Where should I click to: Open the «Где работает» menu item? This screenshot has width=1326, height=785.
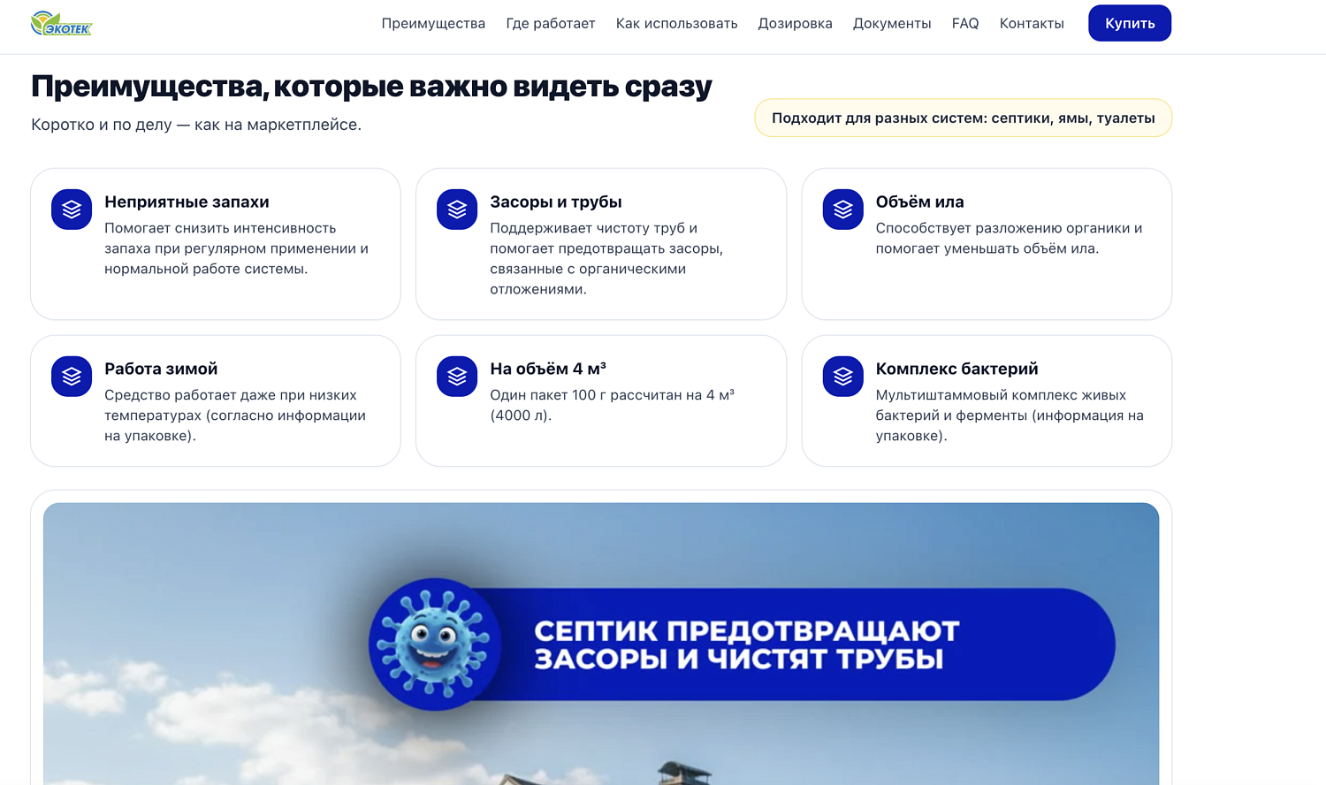click(551, 23)
